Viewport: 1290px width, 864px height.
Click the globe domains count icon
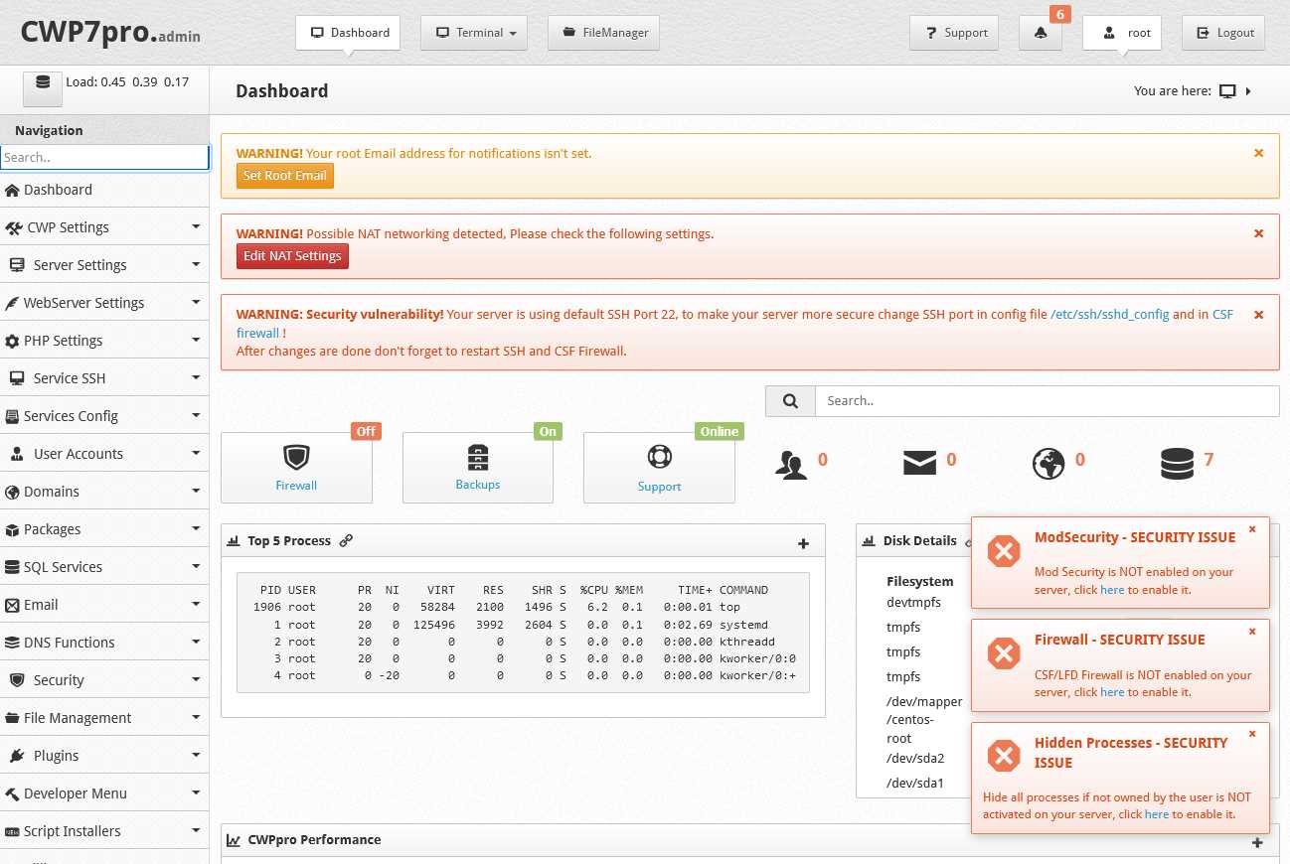[x=1048, y=464]
